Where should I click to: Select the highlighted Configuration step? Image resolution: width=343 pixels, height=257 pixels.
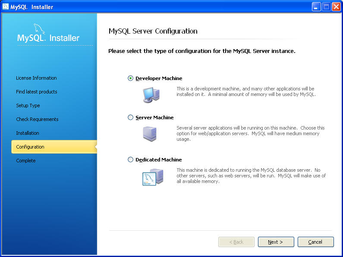click(x=54, y=147)
